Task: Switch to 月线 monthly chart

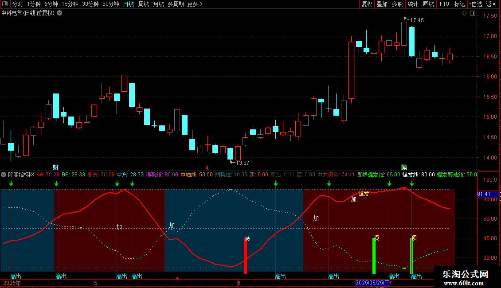Action: pos(158,4)
